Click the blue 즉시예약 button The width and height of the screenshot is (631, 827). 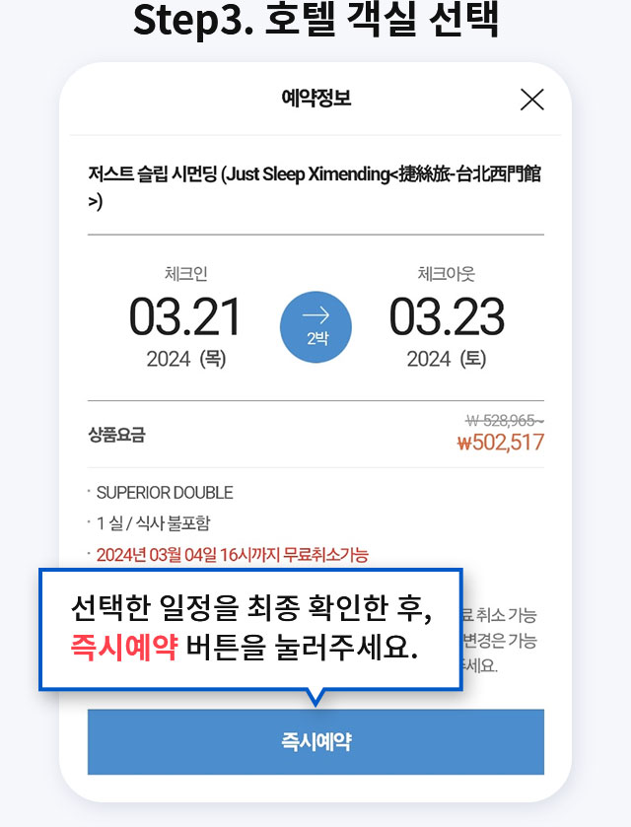point(315,741)
